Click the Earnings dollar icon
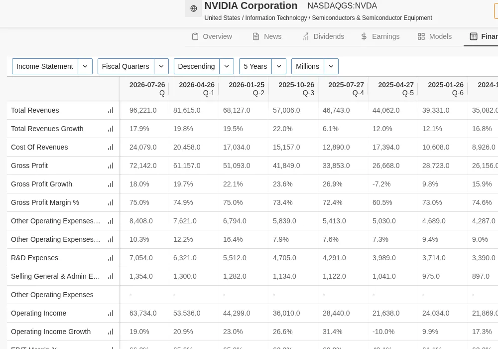Viewport: 498px width, 349px height. click(x=364, y=36)
